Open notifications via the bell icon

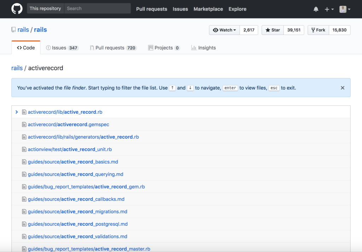[316, 9]
